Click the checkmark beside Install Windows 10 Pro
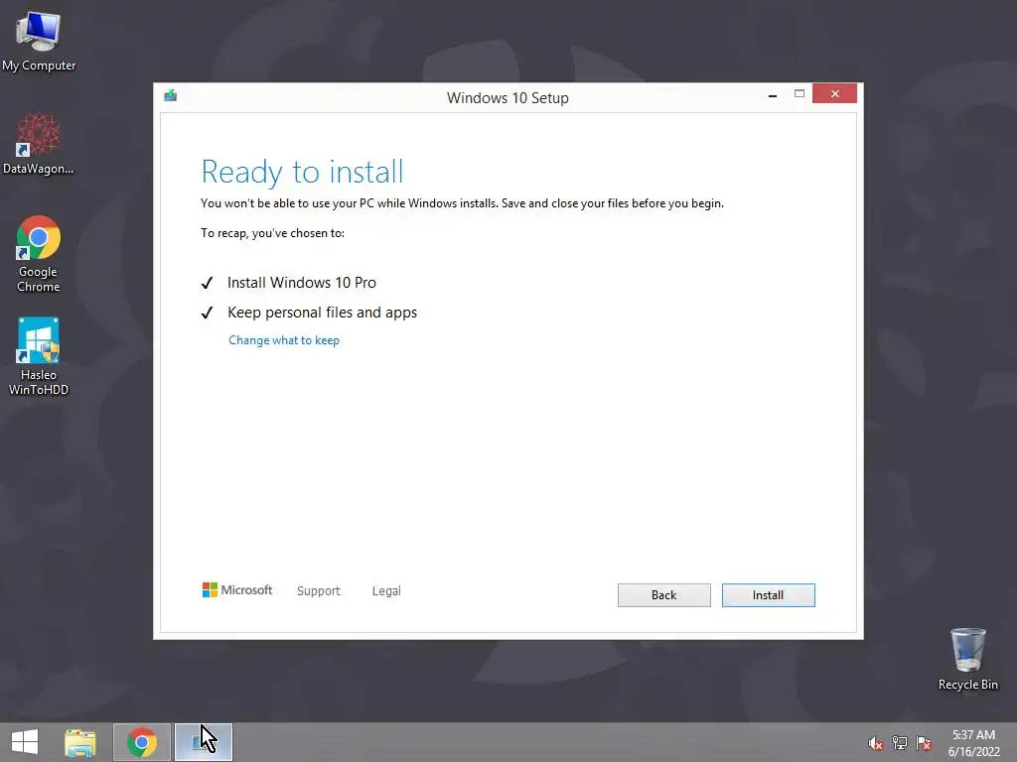 click(207, 283)
